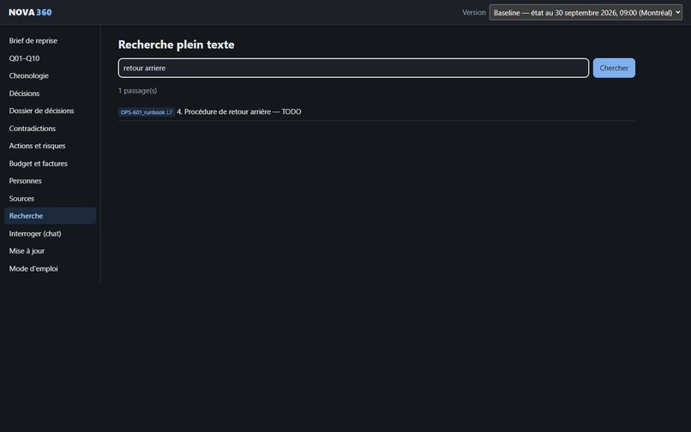Click the OPS-601_runbook L7 source tag

(x=147, y=112)
